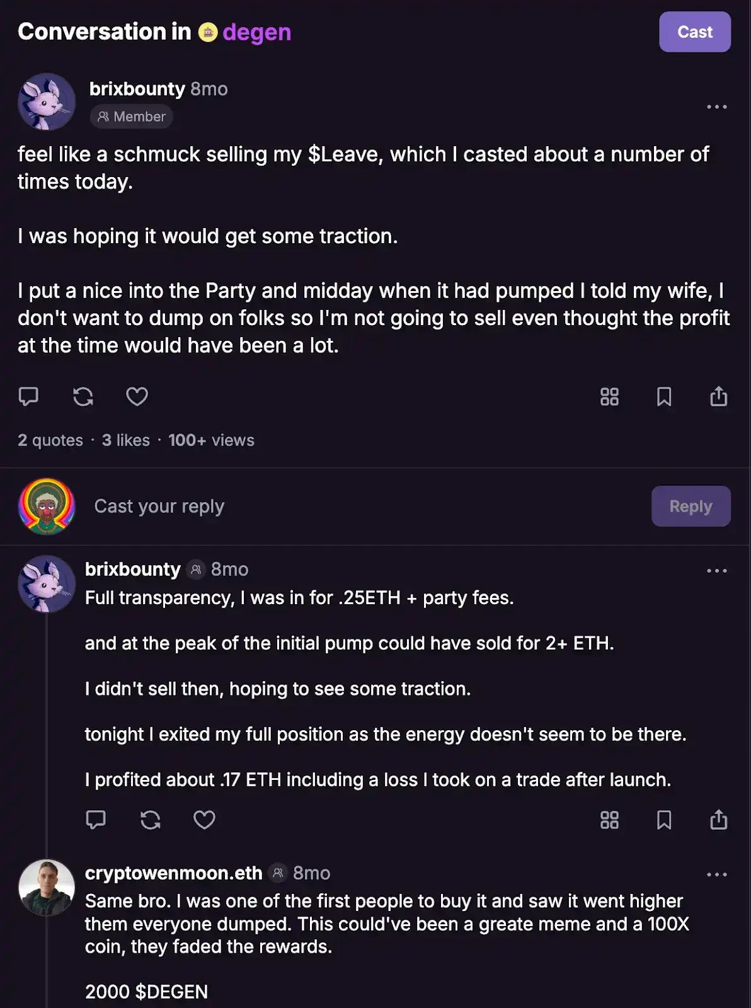Recast the Full transparency reply

click(150, 820)
